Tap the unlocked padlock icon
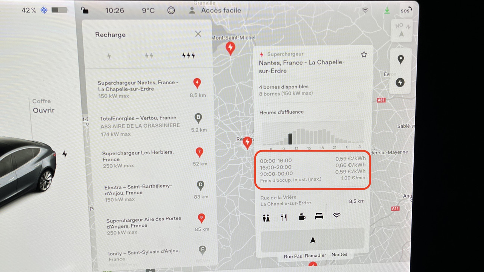Screen dimensions: 484x272 pos(85,10)
